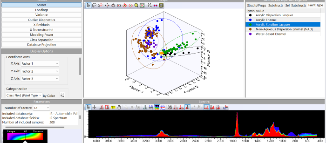Toggle the rainbow density spectra view
326x143 pixels.
click(157, 107)
